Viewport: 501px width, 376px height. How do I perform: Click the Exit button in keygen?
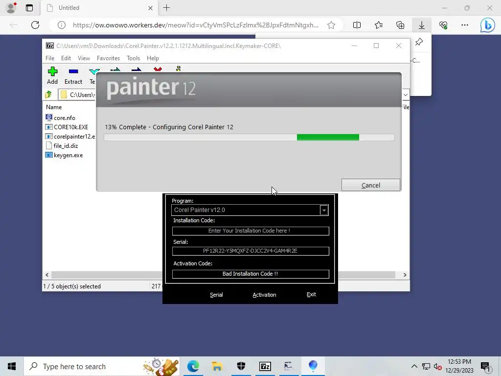pyautogui.click(x=311, y=294)
